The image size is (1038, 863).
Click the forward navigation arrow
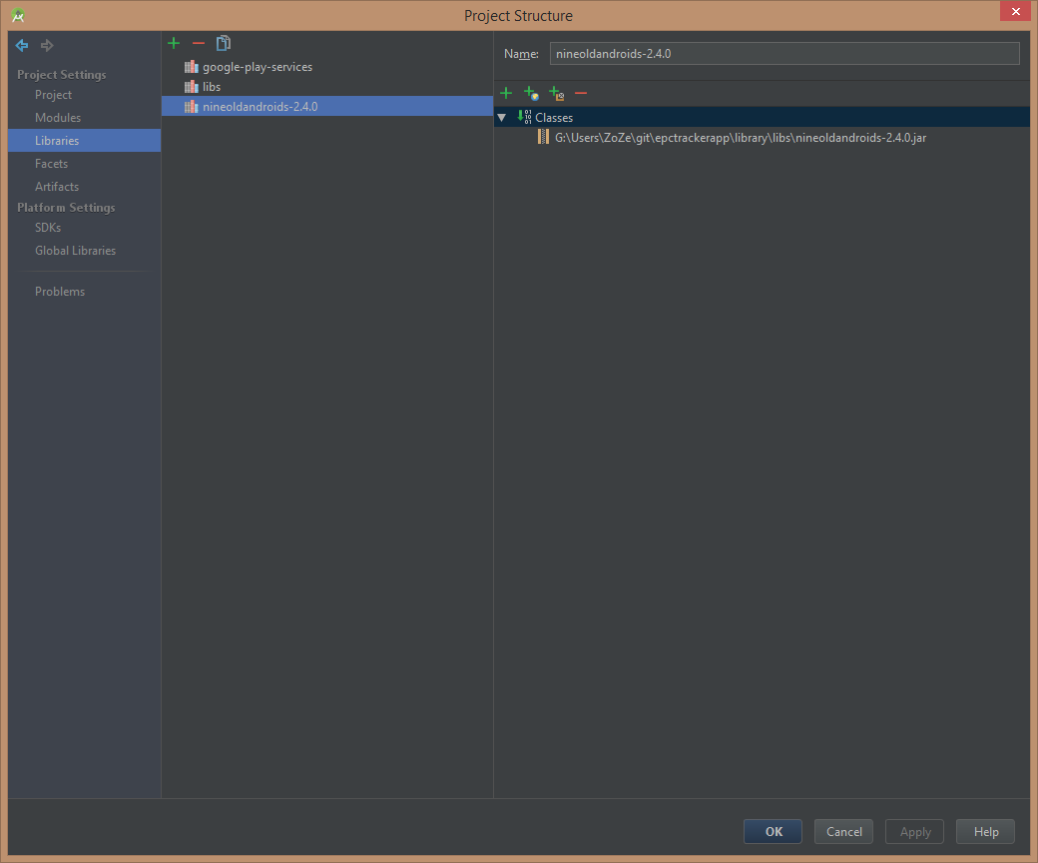coord(47,46)
